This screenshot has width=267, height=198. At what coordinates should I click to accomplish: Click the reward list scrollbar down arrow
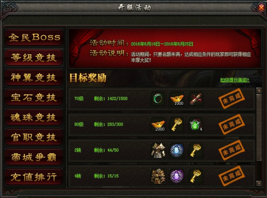tap(259, 184)
